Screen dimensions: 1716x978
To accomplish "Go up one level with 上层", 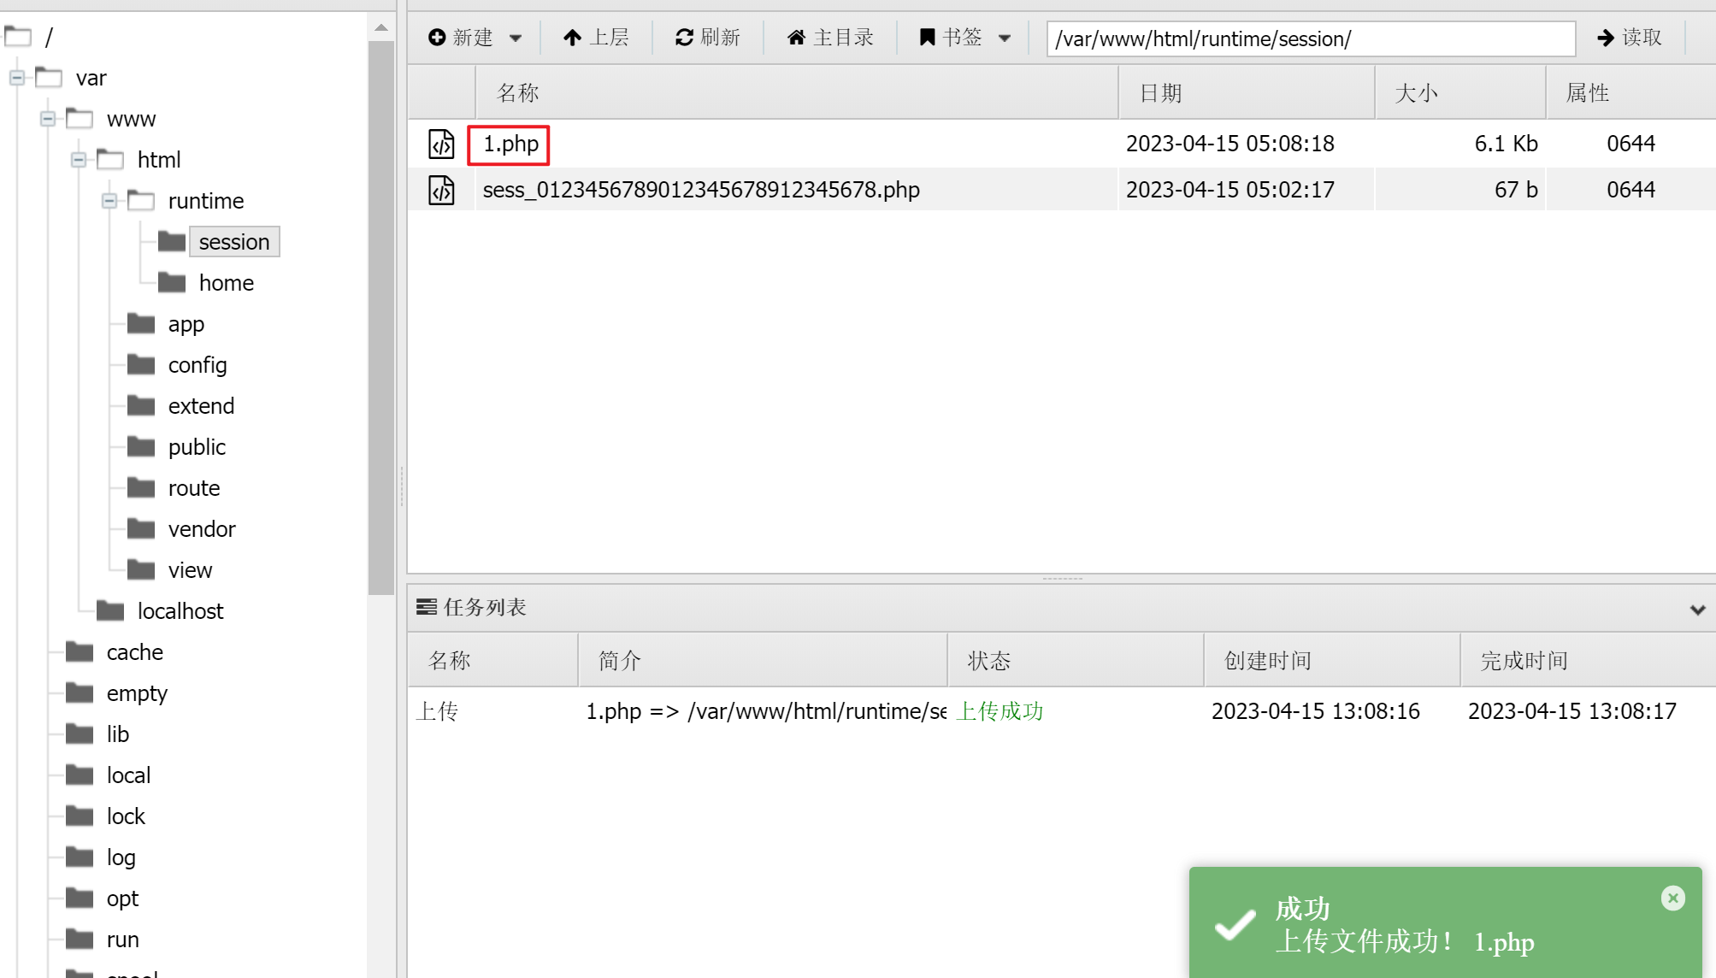I will [596, 38].
